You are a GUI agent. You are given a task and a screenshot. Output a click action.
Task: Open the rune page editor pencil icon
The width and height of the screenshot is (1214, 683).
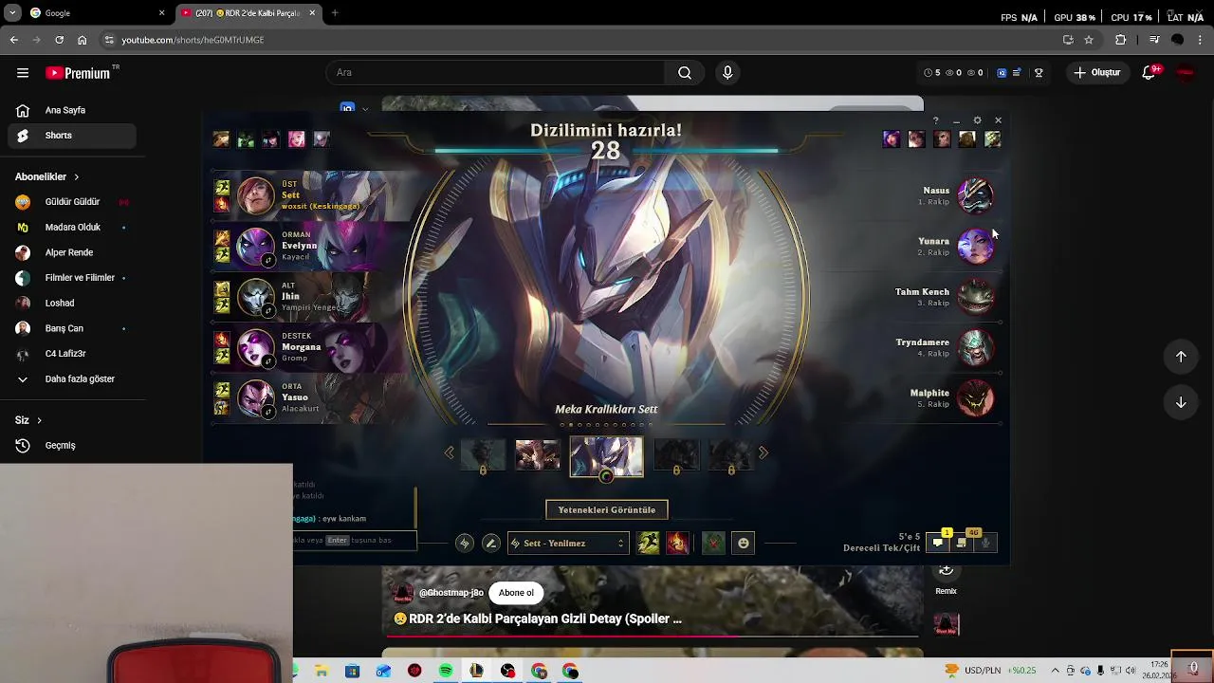491,544
